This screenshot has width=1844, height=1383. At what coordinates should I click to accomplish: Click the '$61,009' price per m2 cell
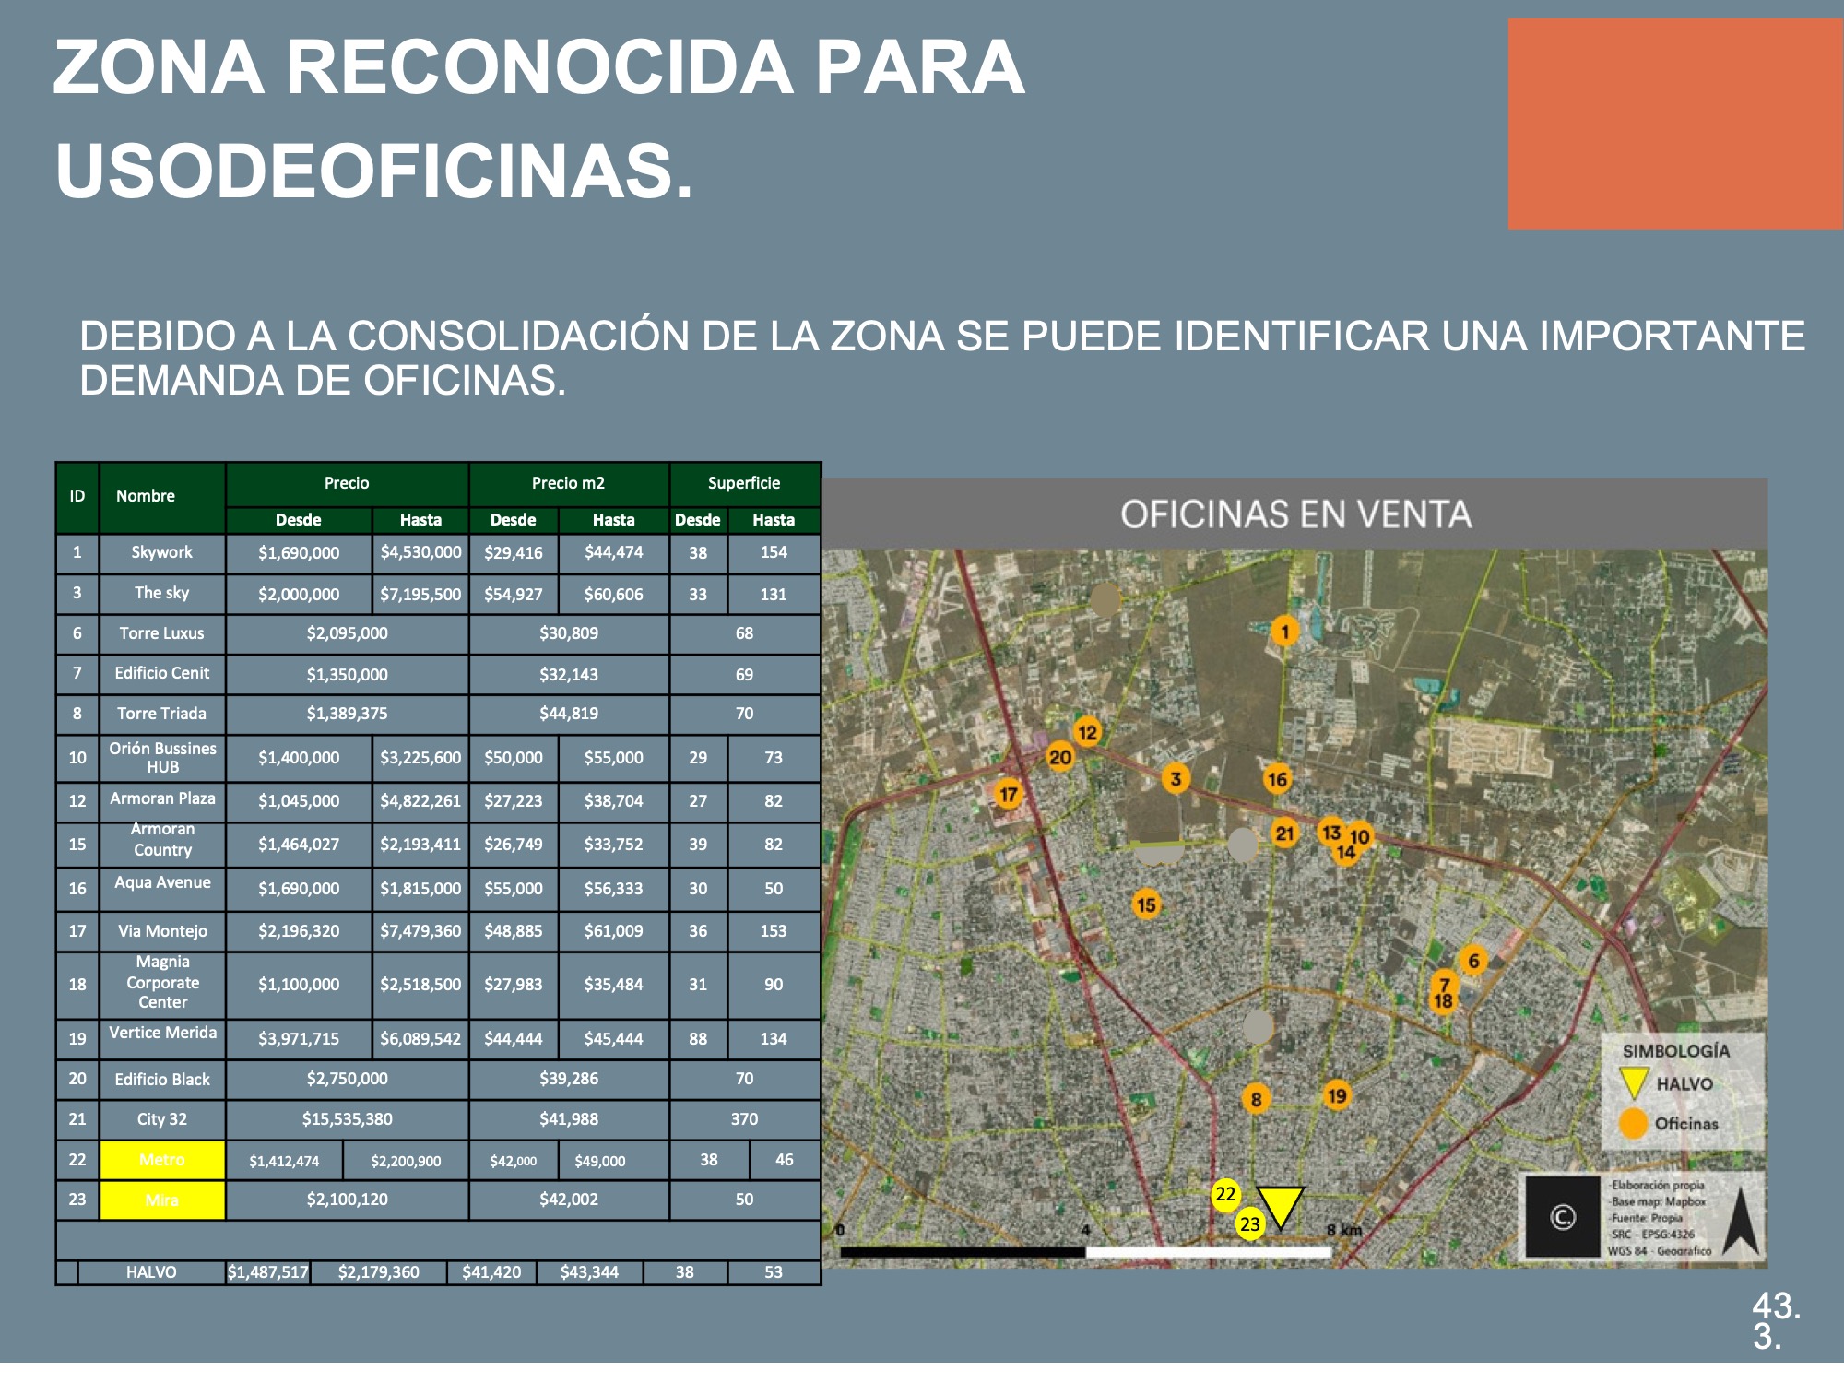pos(613,931)
